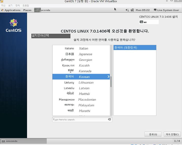Click the anaconda taskbar window icon

click(x=3, y=141)
